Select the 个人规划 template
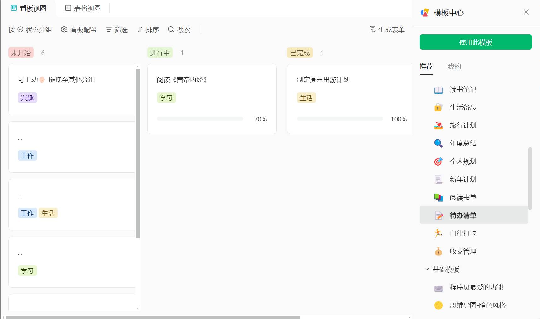Screen dimensions: 540x319 pos(474,162)
